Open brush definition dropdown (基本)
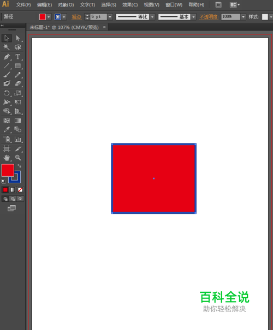 point(193,17)
